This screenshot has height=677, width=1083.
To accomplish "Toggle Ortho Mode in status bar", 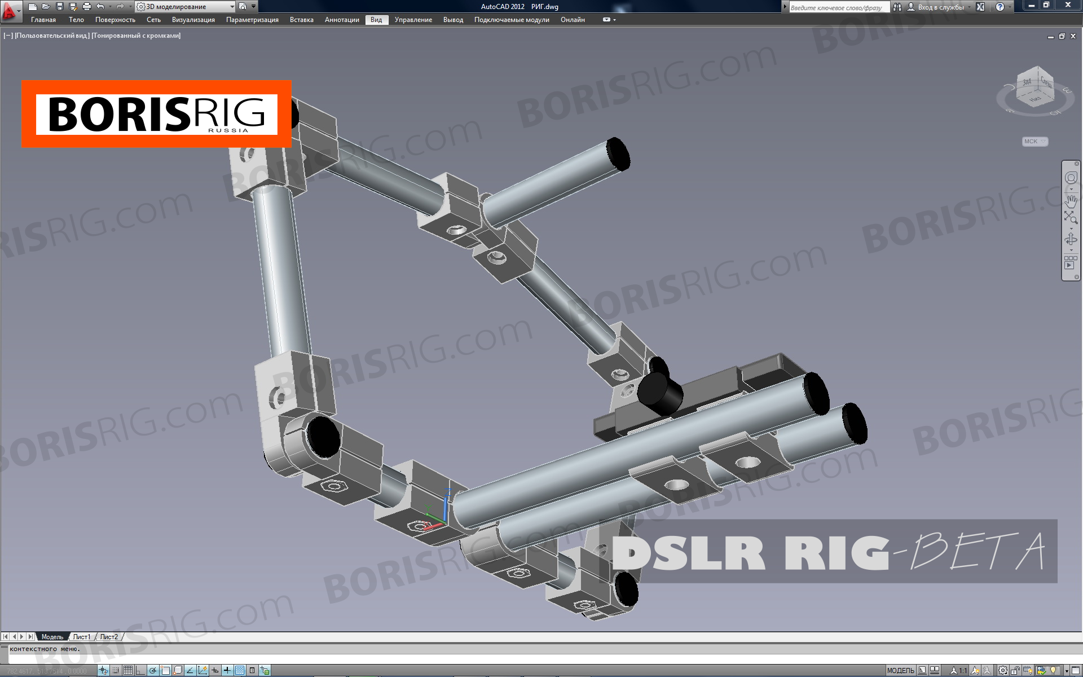I will pyautogui.click(x=140, y=670).
